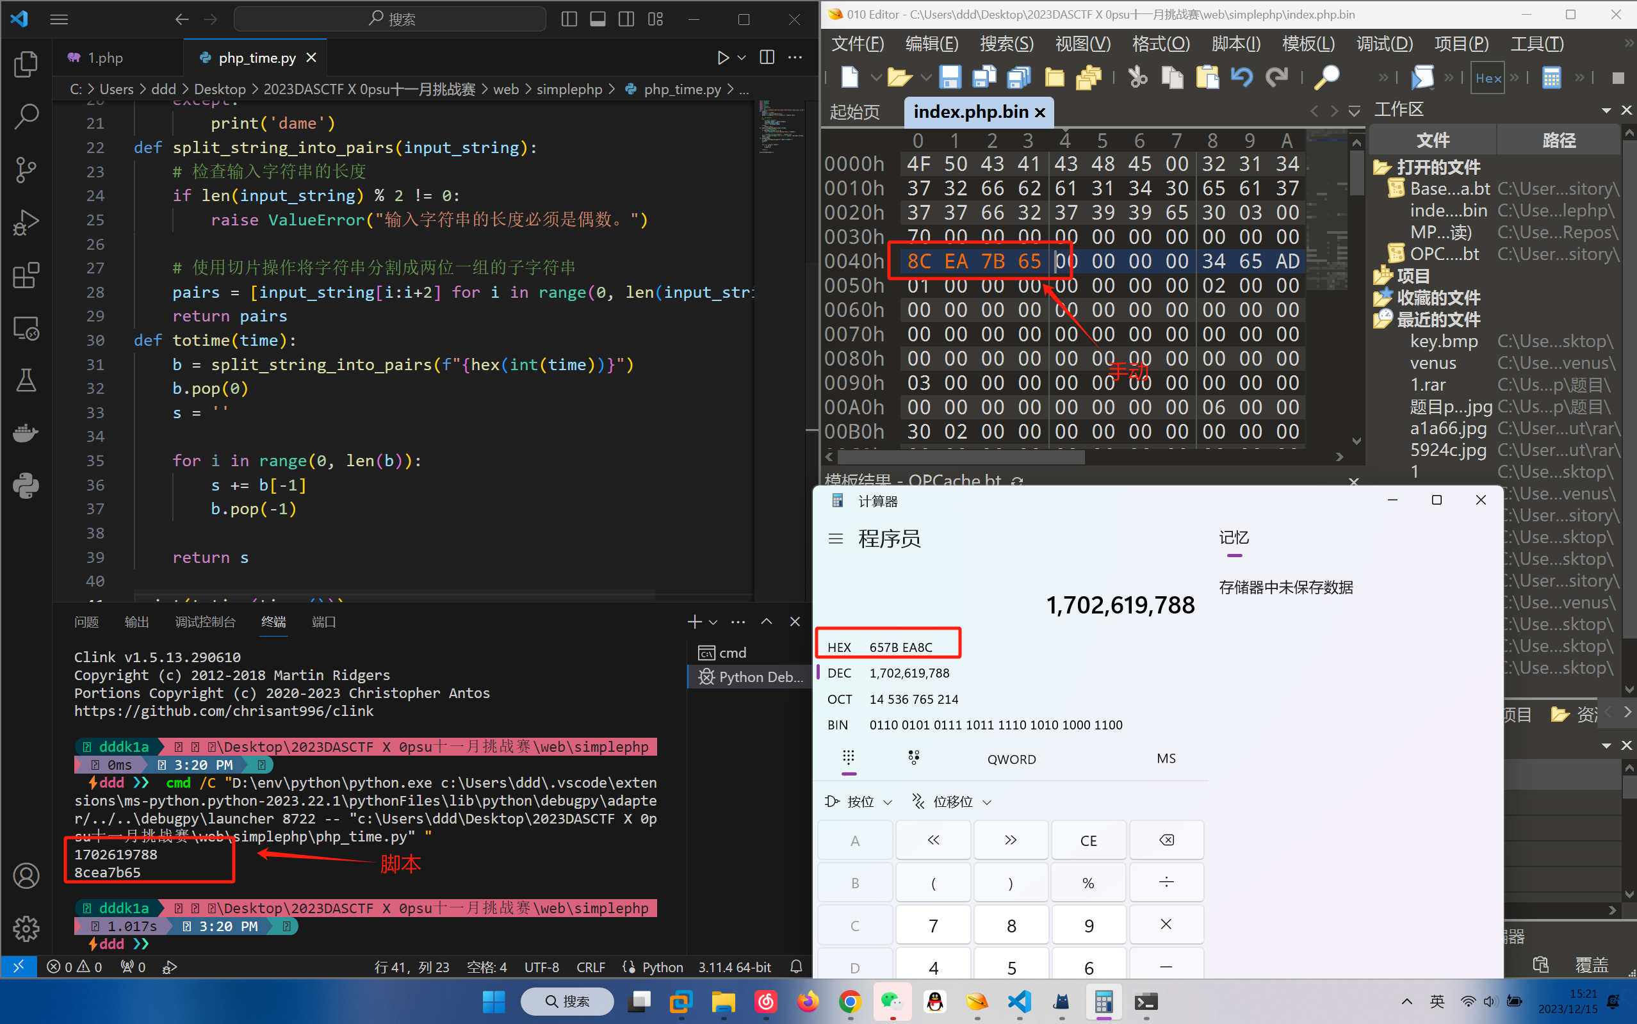The width and height of the screenshot is (1637, 1024).
Task: Toggle the VS Code bottom panel layout
Action: click(598, 19)
